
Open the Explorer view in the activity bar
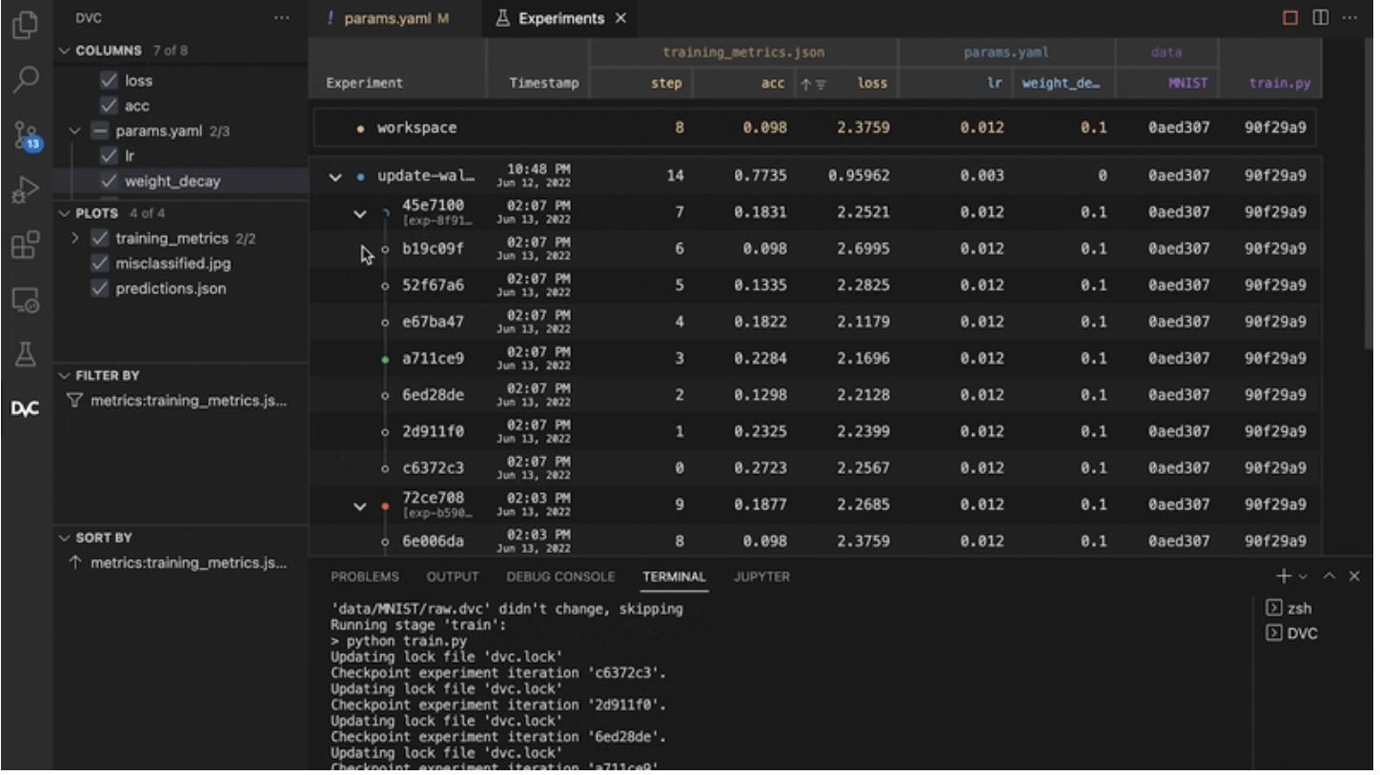pyautogui.click(x=26, y=24)
